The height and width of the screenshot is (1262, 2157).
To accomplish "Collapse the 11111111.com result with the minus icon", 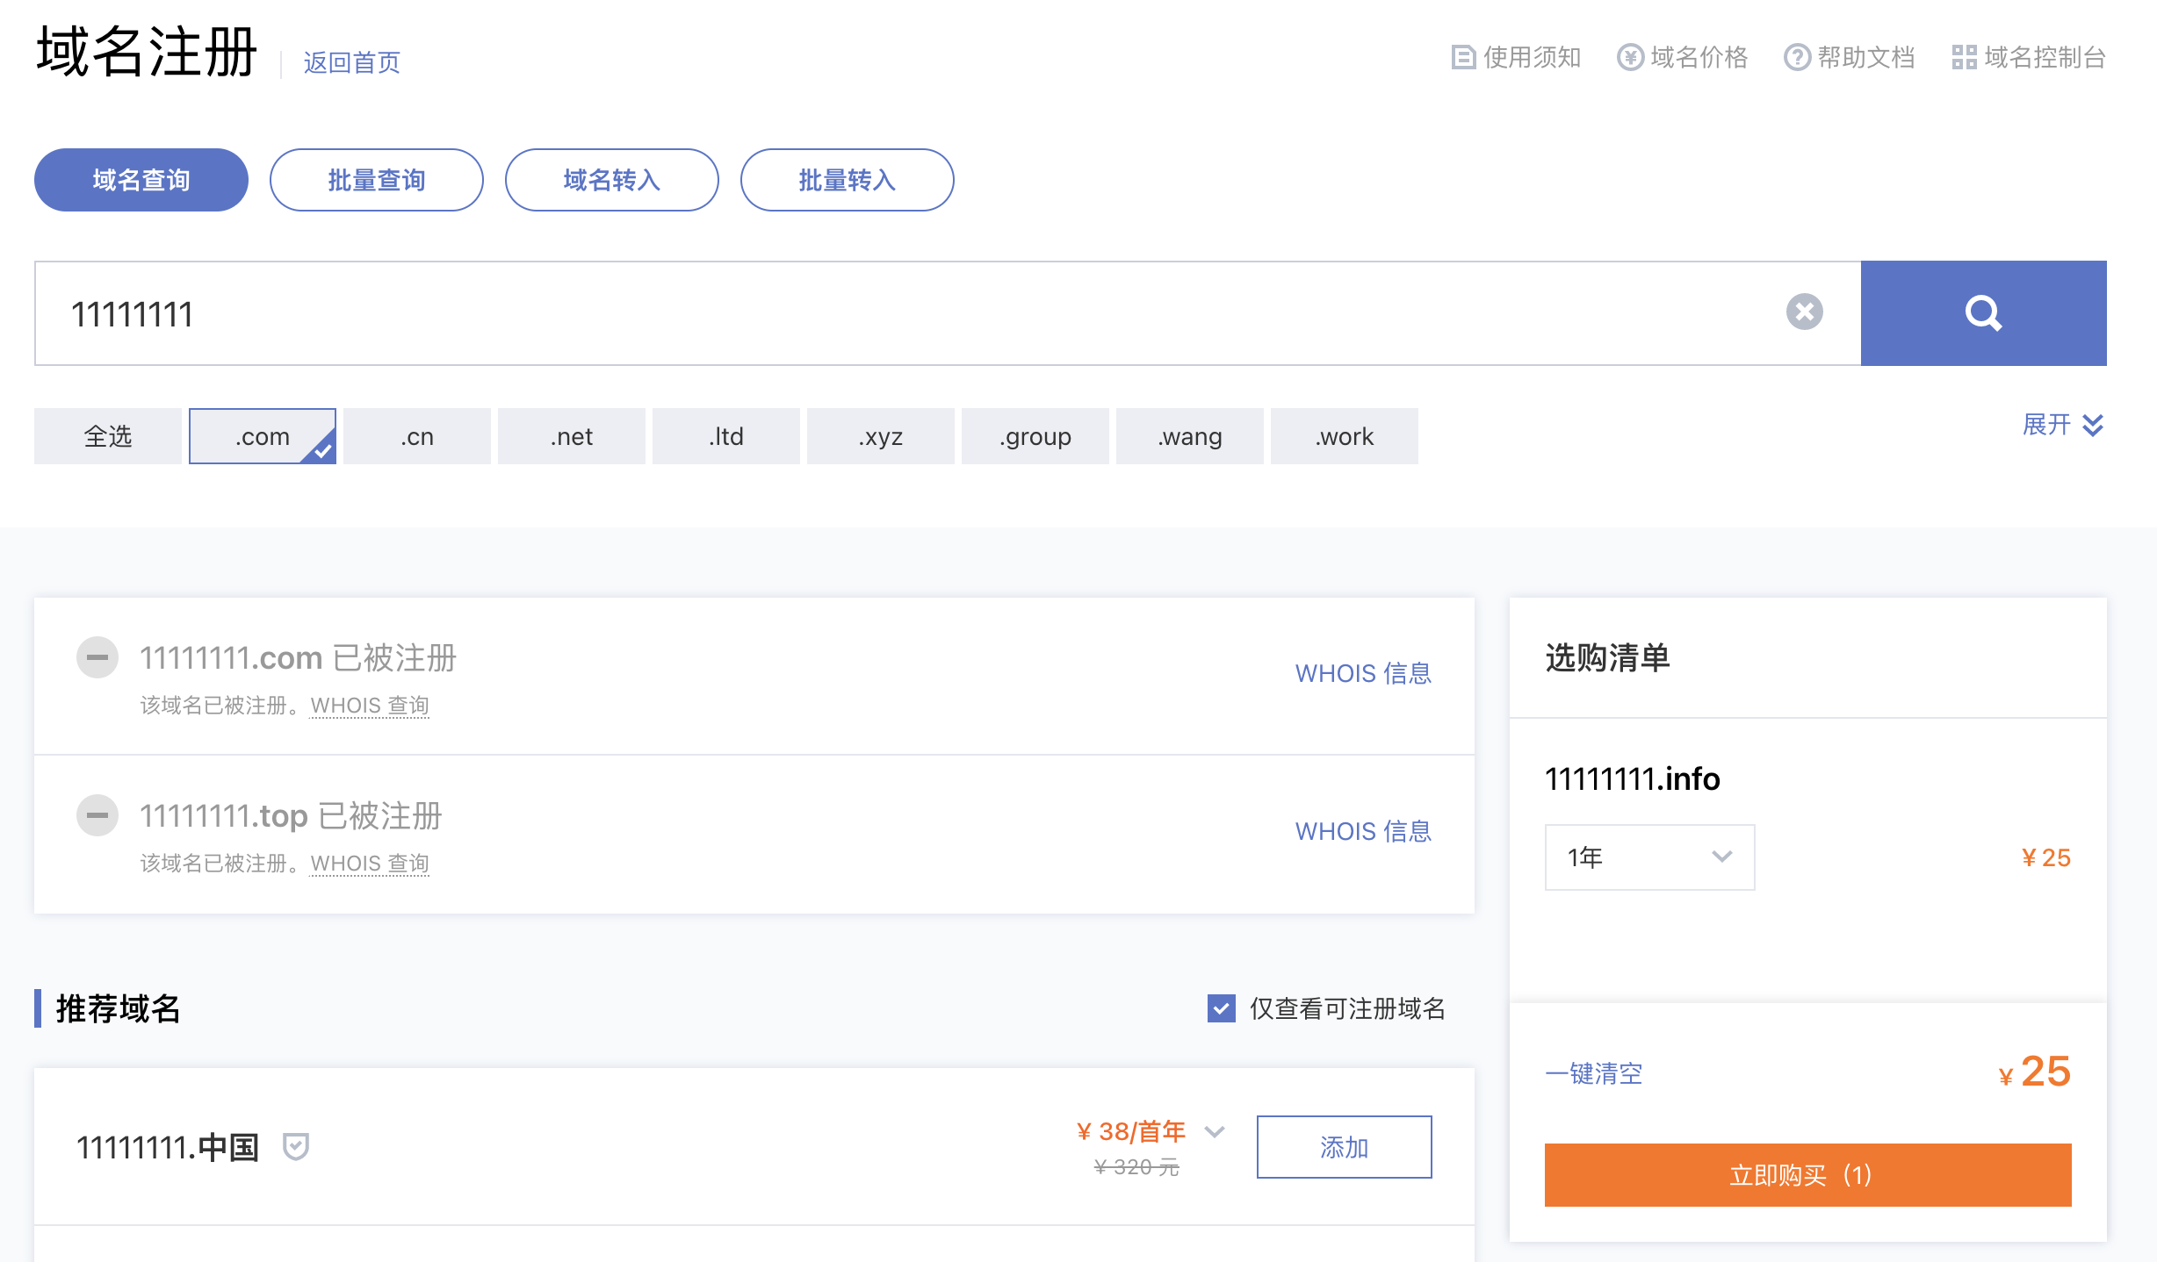I will 97,657.
